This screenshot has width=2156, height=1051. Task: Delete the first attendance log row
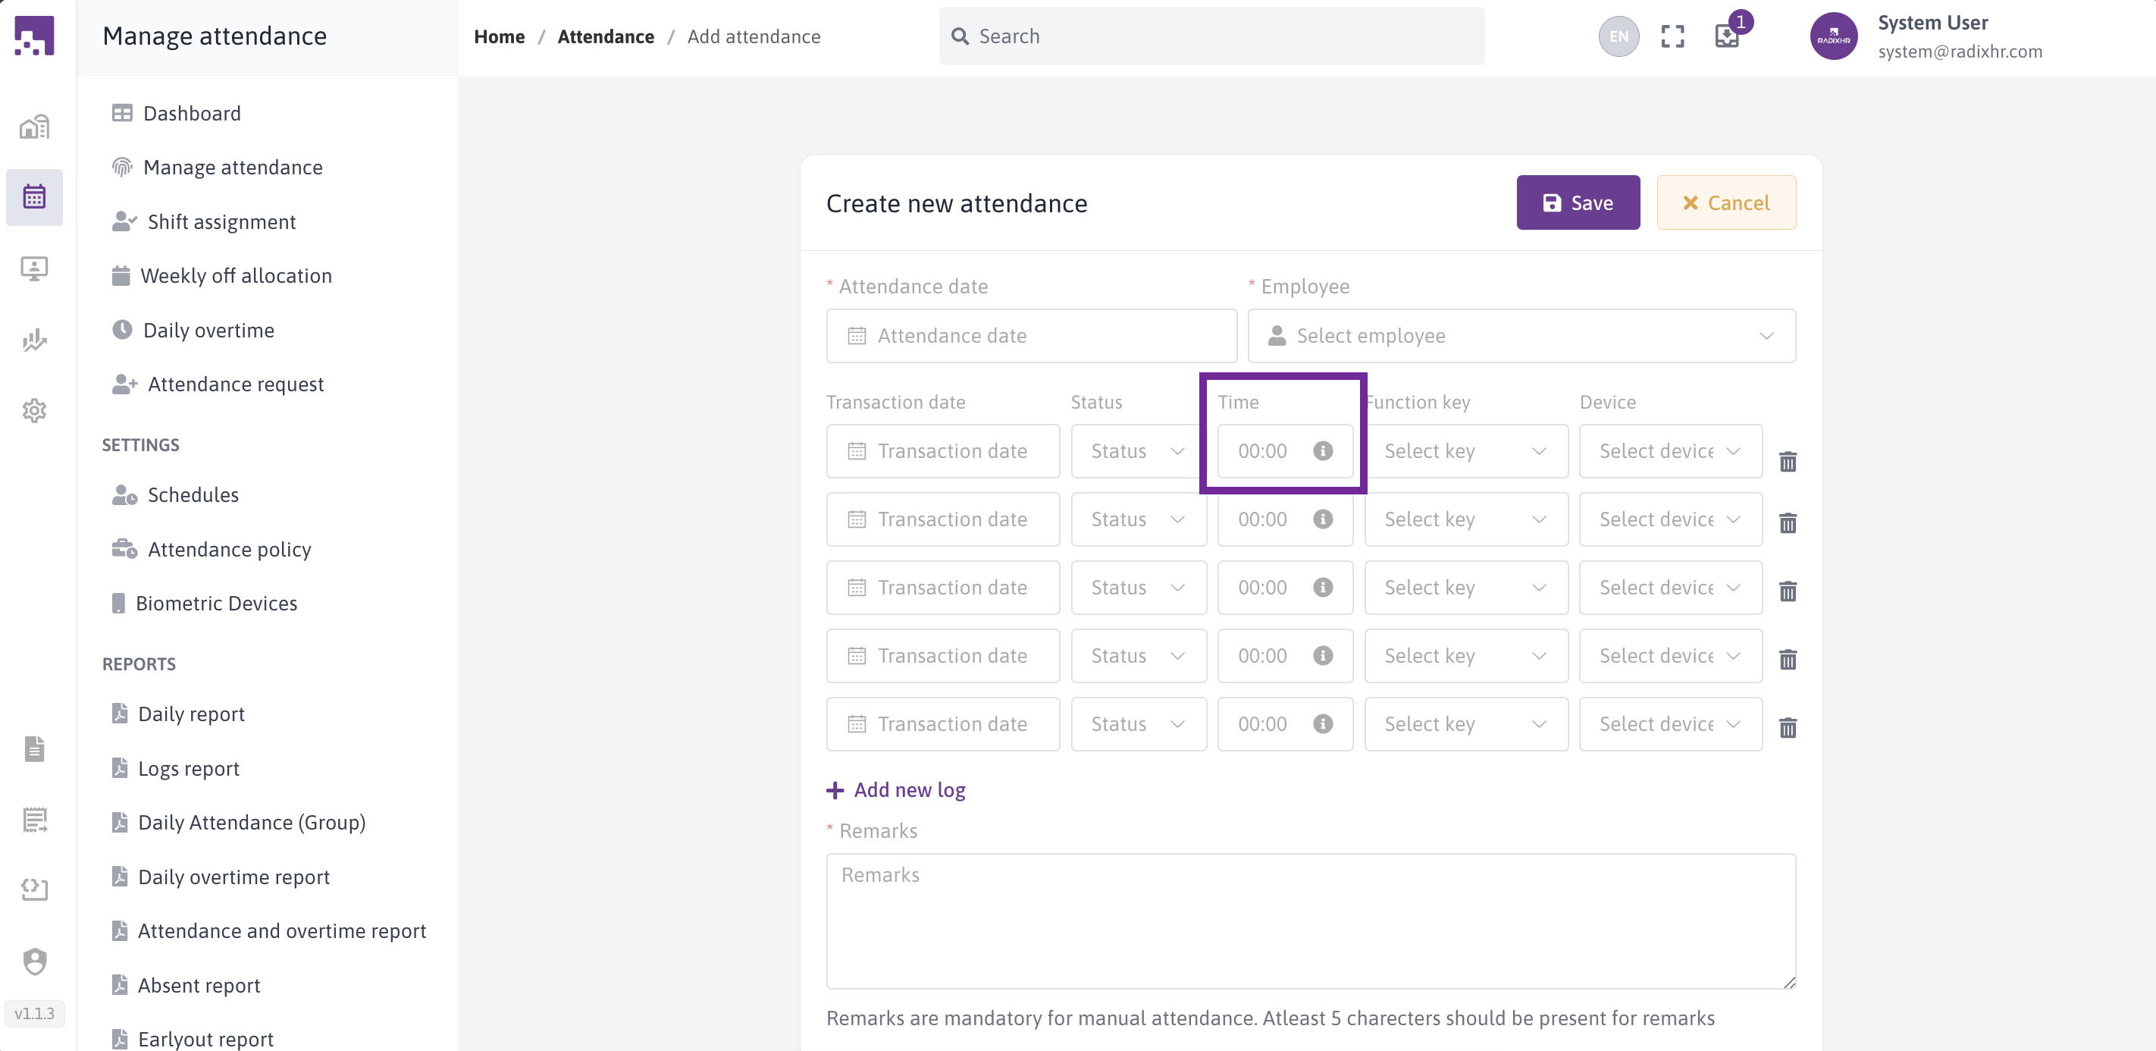(x=1788, y=462)
